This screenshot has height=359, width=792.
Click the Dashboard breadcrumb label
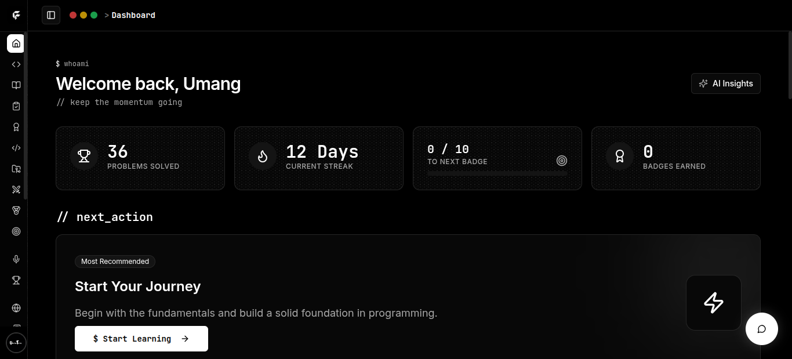(133, 15)
